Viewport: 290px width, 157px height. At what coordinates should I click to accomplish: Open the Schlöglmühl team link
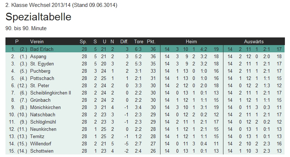(43, 122)
